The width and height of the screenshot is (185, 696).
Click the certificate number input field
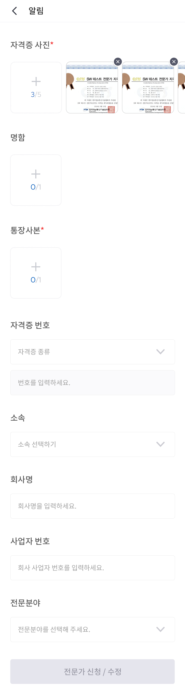click(92, 383)
